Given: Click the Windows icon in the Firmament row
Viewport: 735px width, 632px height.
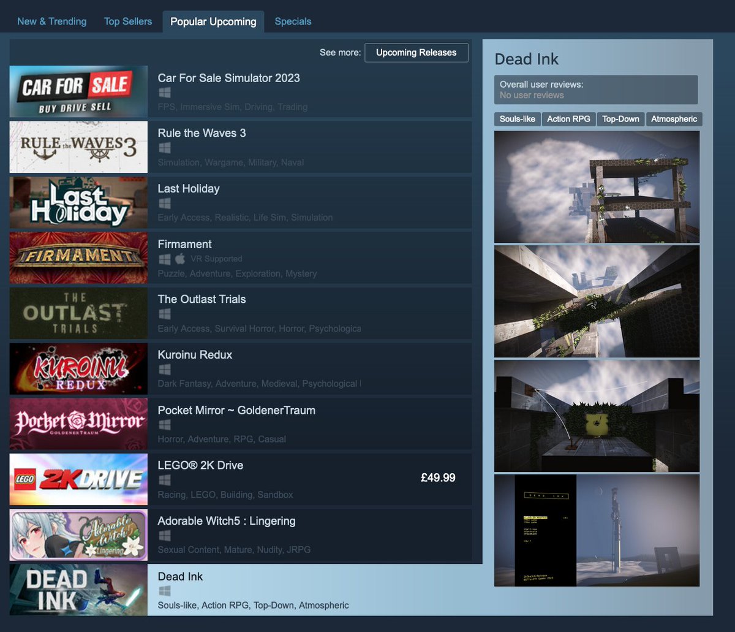Looking at the screenshot, I should pos(164,259).
